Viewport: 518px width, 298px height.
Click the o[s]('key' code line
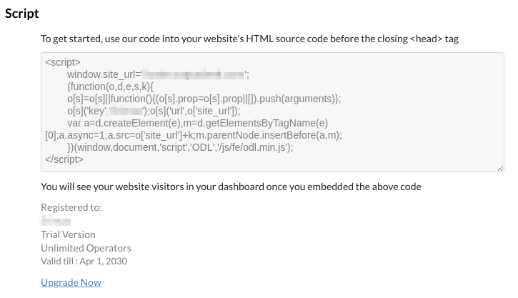pyautogui.click(x=154, y=111)
